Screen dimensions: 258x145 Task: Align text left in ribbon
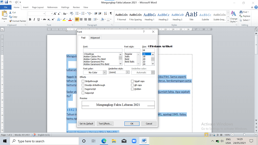coord(77,19)
